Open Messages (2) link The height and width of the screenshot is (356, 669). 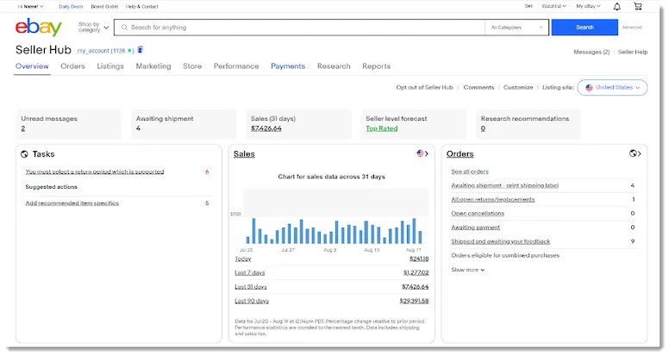[x=591, y=52]
